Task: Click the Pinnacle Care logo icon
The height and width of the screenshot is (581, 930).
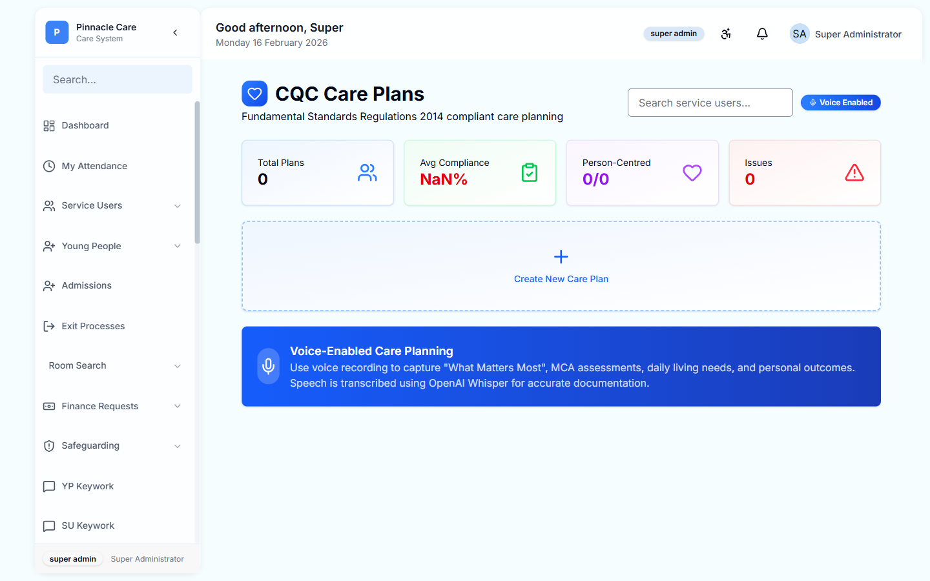Action: pos(57,32)
